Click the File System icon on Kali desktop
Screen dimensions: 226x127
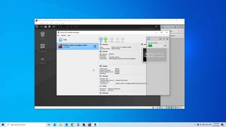pos(42,46)
